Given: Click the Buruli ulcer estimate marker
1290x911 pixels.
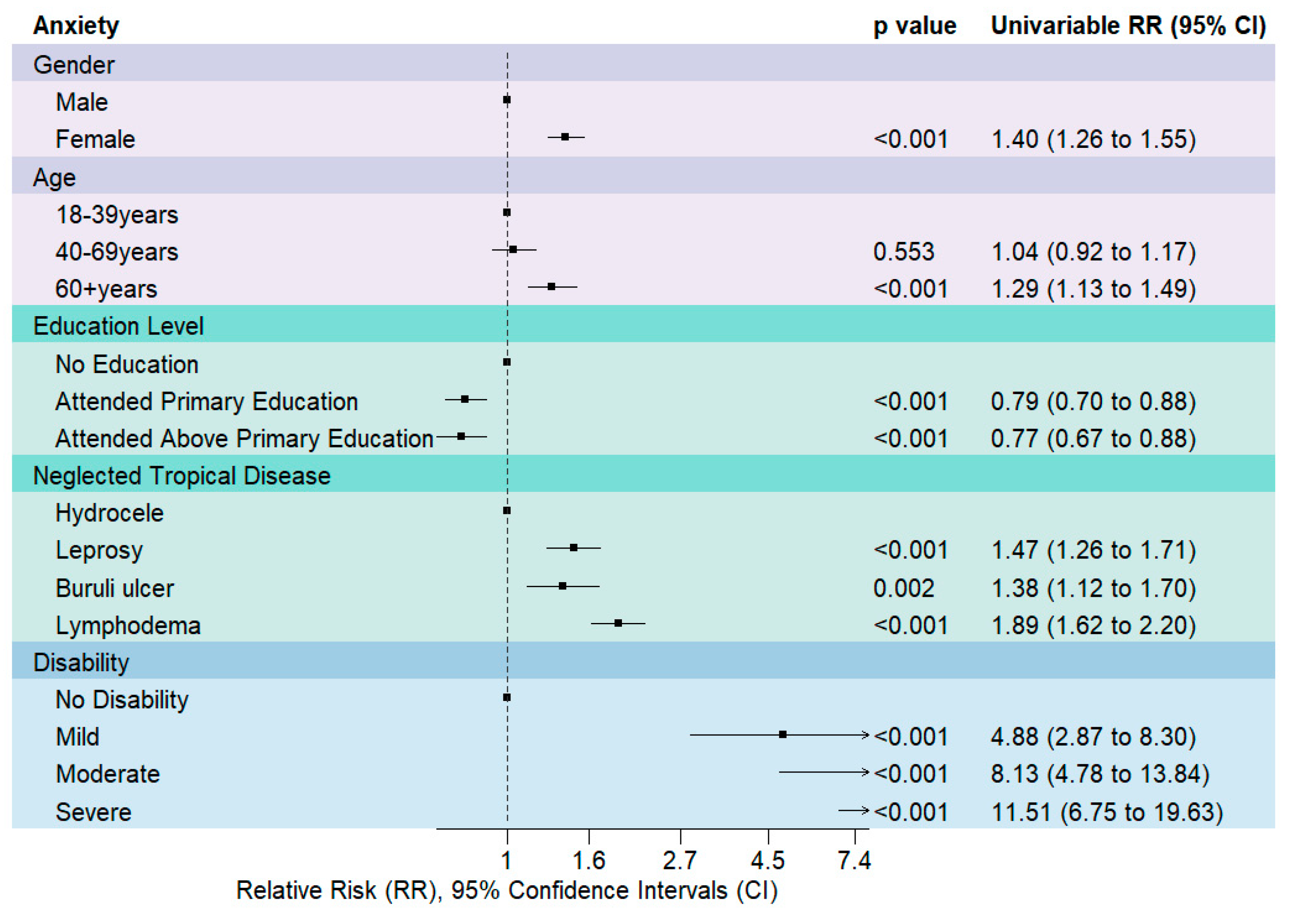Looking at the screenshot, I should point(562,586).
